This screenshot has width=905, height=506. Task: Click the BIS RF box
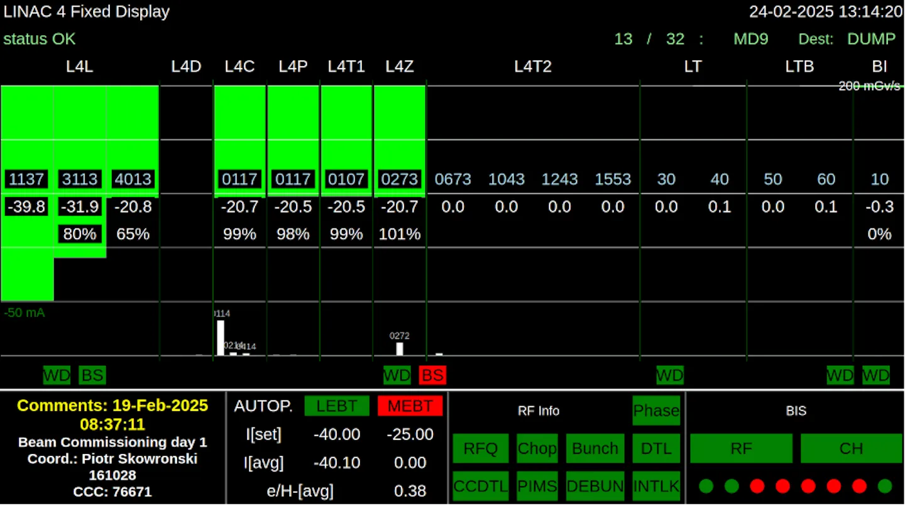(742, 448)
